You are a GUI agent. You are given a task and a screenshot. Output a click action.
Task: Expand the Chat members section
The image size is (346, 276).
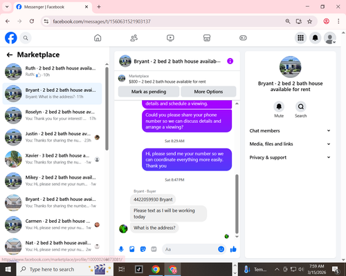[x=290, y=130]
